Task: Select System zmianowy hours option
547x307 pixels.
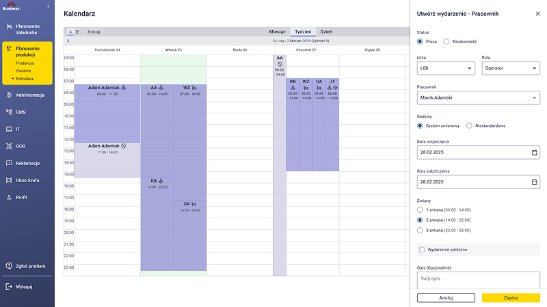Action: [x=420, y=126]
